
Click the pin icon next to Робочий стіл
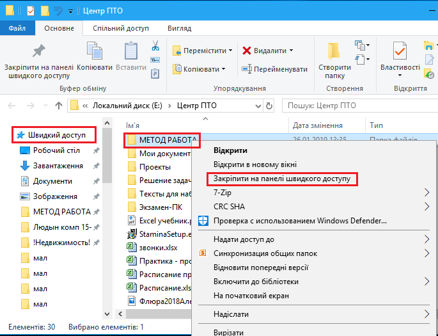pyautogui.click(x=96, y=150)
